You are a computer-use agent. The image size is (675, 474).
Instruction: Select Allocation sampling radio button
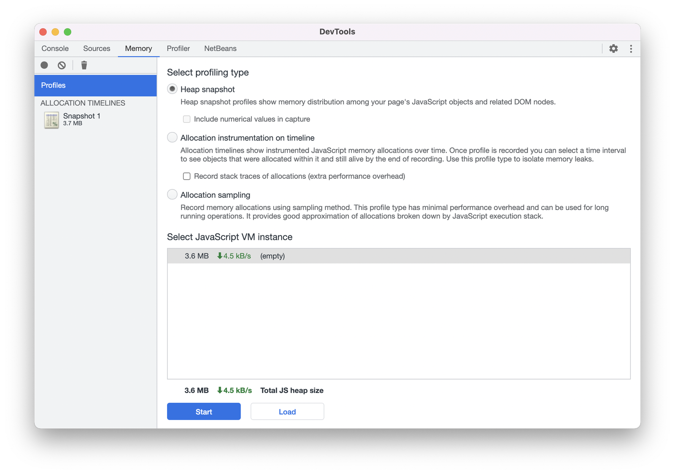[172, 194]
